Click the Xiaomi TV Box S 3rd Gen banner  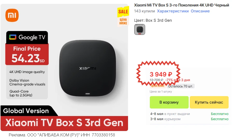[x=64, y=123]
